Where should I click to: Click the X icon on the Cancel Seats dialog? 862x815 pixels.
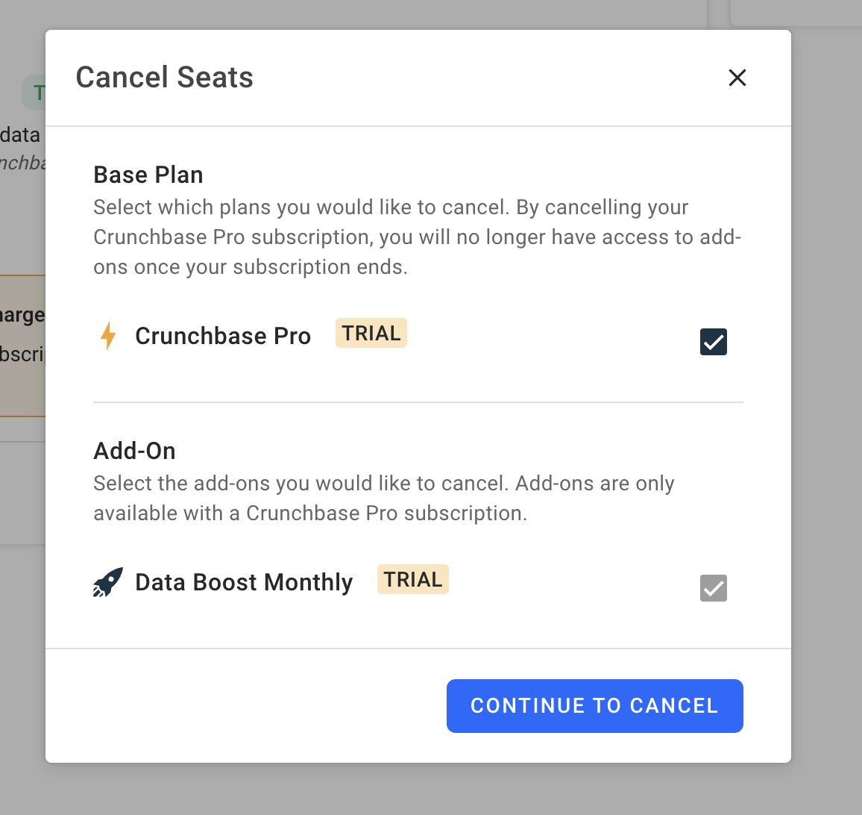point(737,78)
